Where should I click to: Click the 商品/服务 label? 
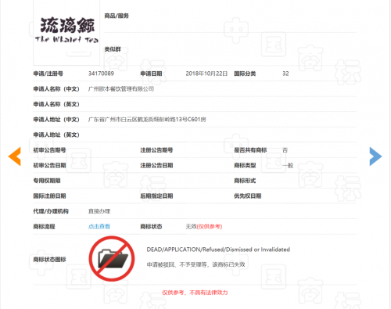(x=117, y=16)
